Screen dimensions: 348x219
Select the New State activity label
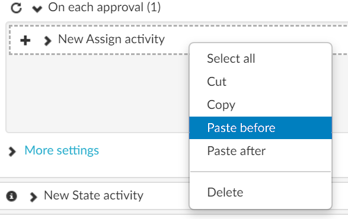(94, 195)
